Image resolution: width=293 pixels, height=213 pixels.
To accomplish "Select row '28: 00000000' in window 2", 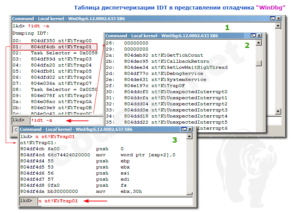I will [127, 43].
